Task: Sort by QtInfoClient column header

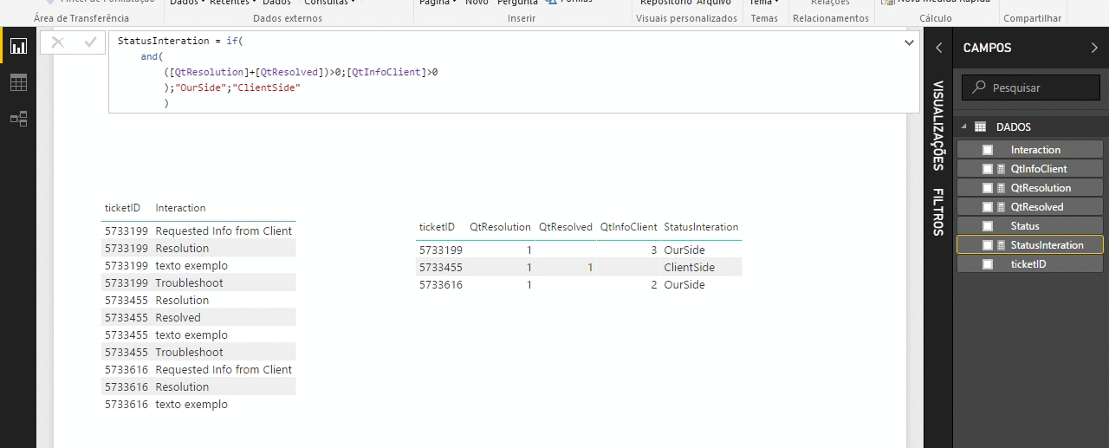Action: pyautogui.click(x=629, y=227)
